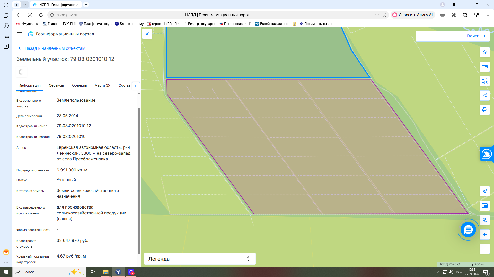Open the overview mini-map tool
Viewport: 494px width, 277px height.
[484, 206]
